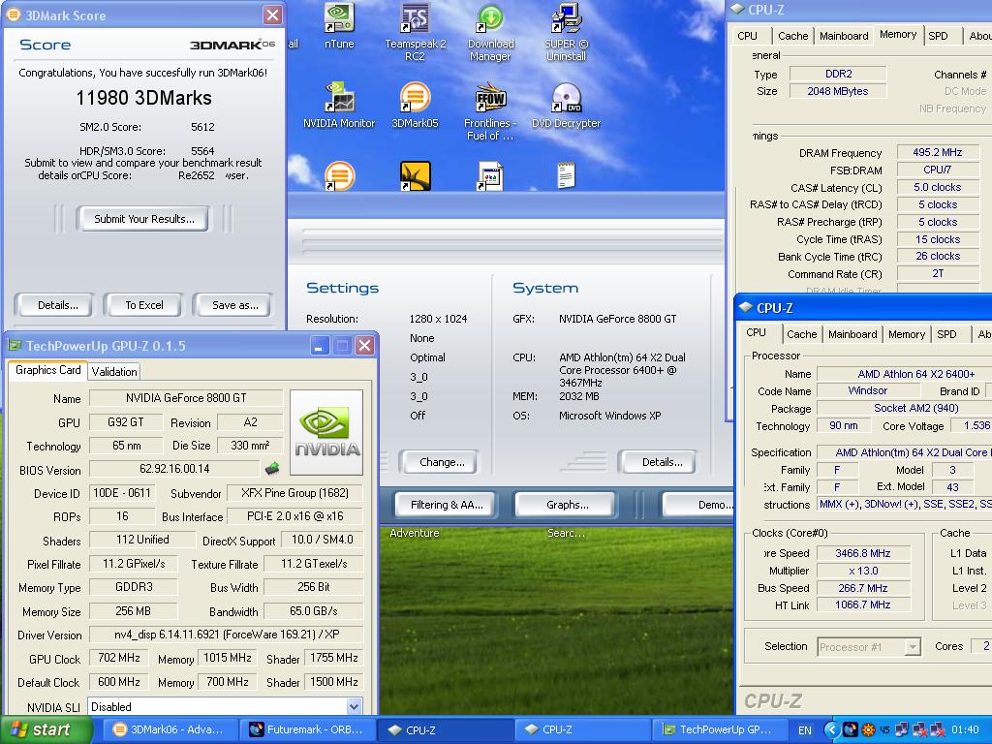Open the Memory tab in front CPU-Z window

coord(906,334)
